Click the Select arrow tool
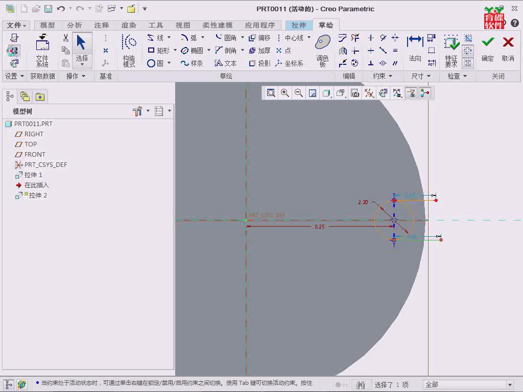523x392 pixels. pos(82,50)
